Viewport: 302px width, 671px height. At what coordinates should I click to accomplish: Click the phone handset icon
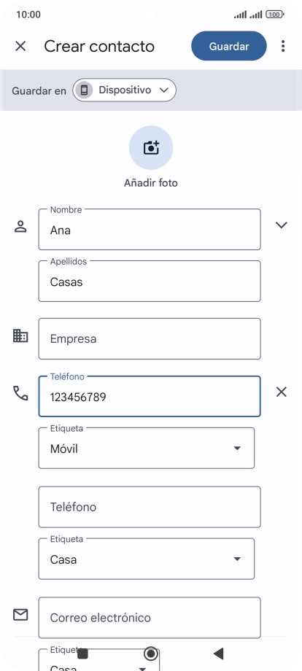pos(20,393)
